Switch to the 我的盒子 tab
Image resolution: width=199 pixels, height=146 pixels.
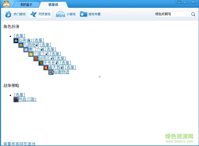(26, 5)
